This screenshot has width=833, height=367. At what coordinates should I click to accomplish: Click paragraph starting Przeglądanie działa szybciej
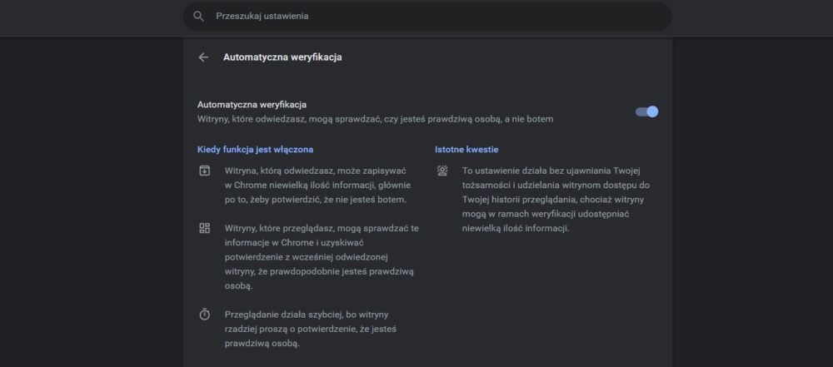point(310,329)
